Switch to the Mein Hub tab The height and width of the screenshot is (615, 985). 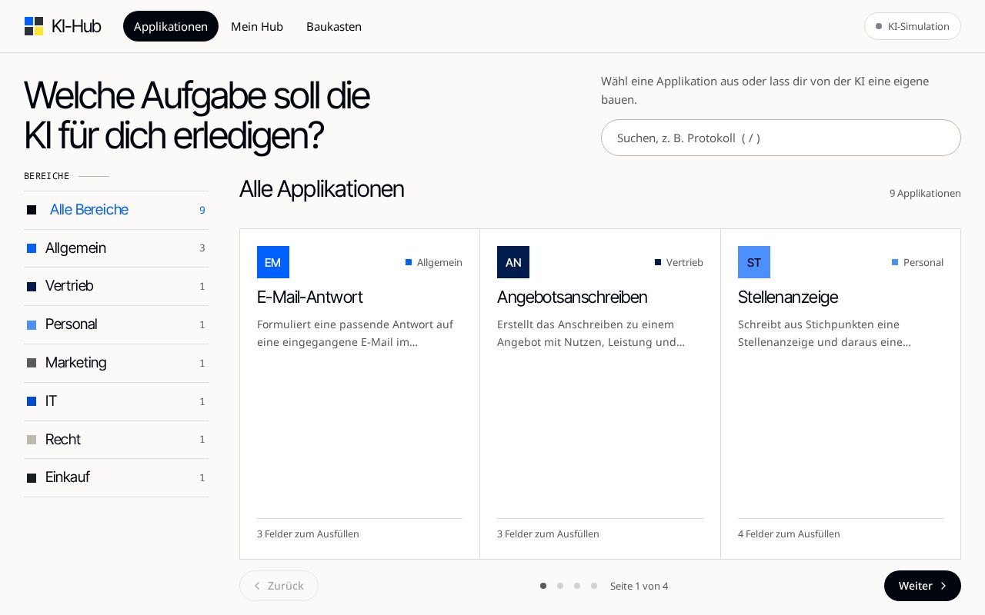[257, 26]
